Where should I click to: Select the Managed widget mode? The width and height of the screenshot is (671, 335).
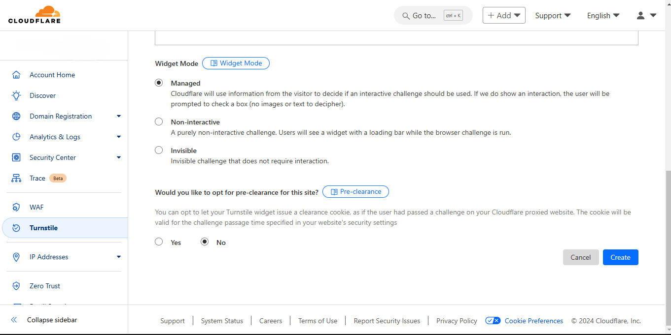159,83
